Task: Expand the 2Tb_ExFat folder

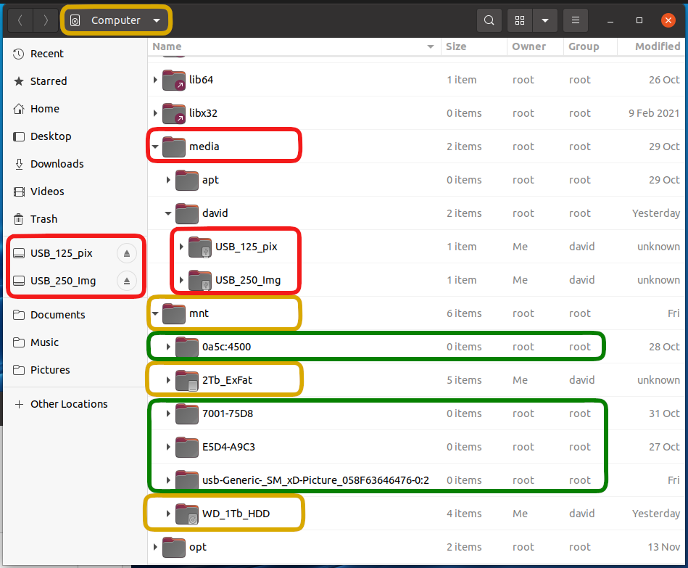Action: pos(168,380)
